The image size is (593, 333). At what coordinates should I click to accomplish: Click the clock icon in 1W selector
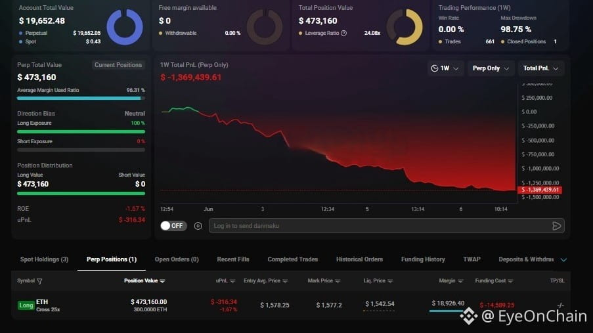coord(435,68)
